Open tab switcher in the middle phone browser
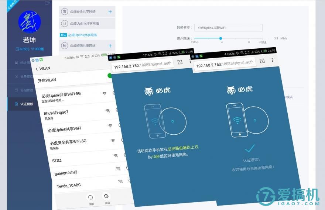 180,62
